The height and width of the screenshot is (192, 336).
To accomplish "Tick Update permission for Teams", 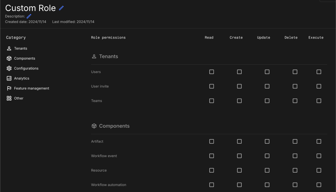I will click(267, 101).
